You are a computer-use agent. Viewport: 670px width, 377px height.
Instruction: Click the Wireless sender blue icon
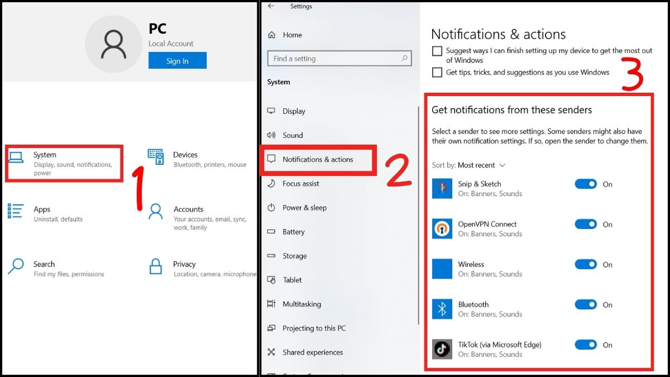tap(442, 269)
